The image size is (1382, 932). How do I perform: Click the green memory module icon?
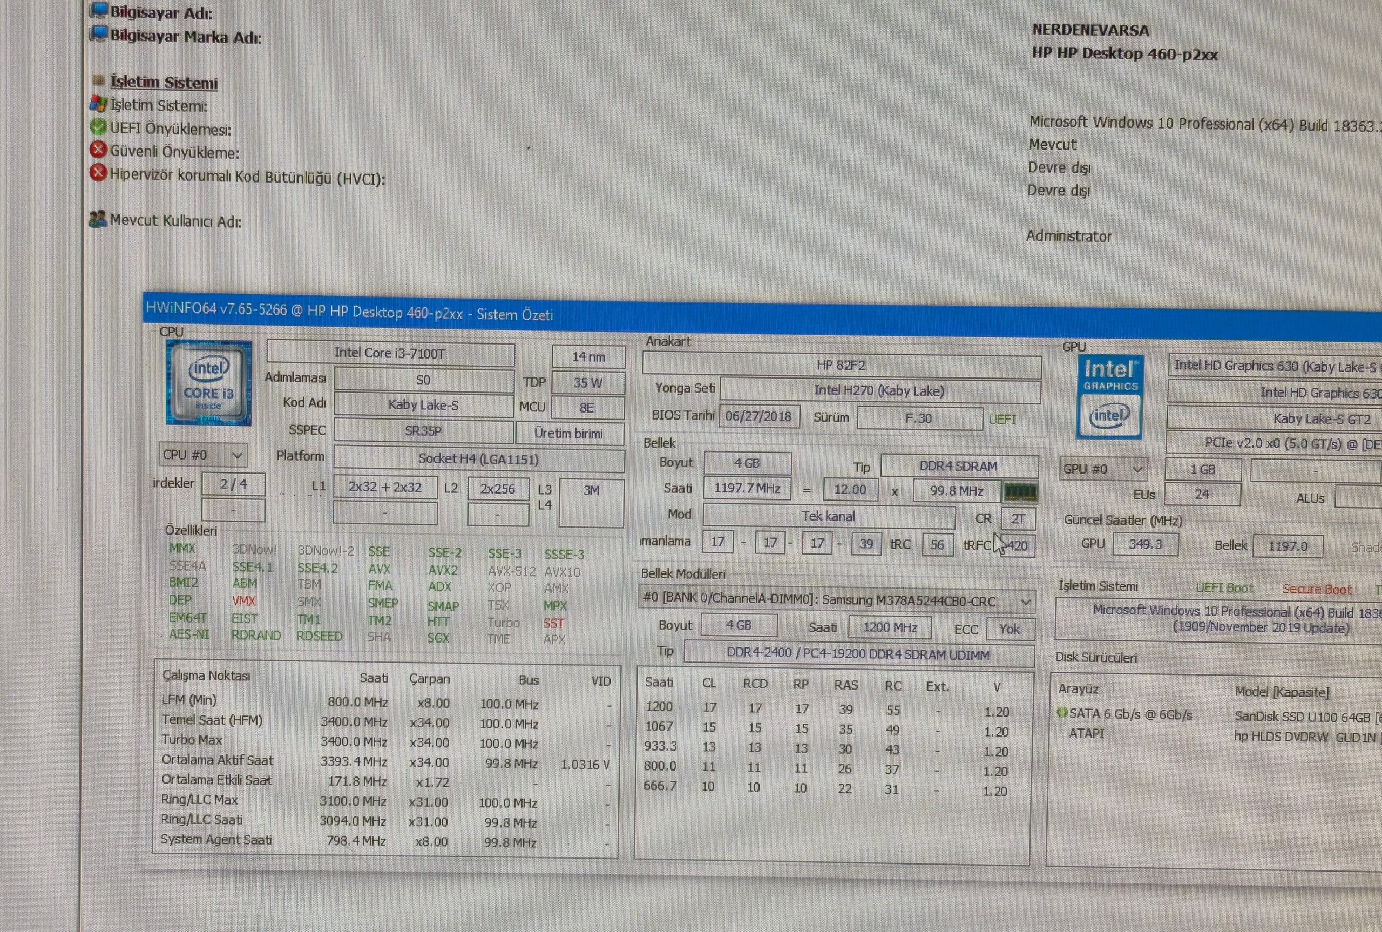point(1020,491)
